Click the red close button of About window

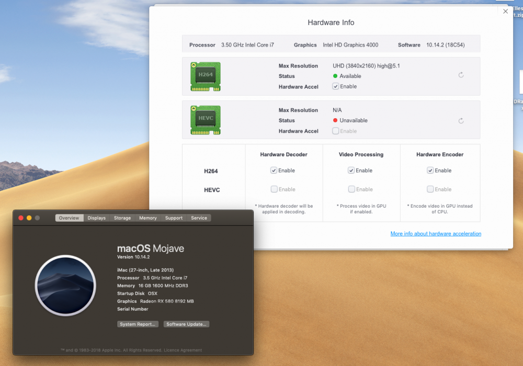point(21,218)
